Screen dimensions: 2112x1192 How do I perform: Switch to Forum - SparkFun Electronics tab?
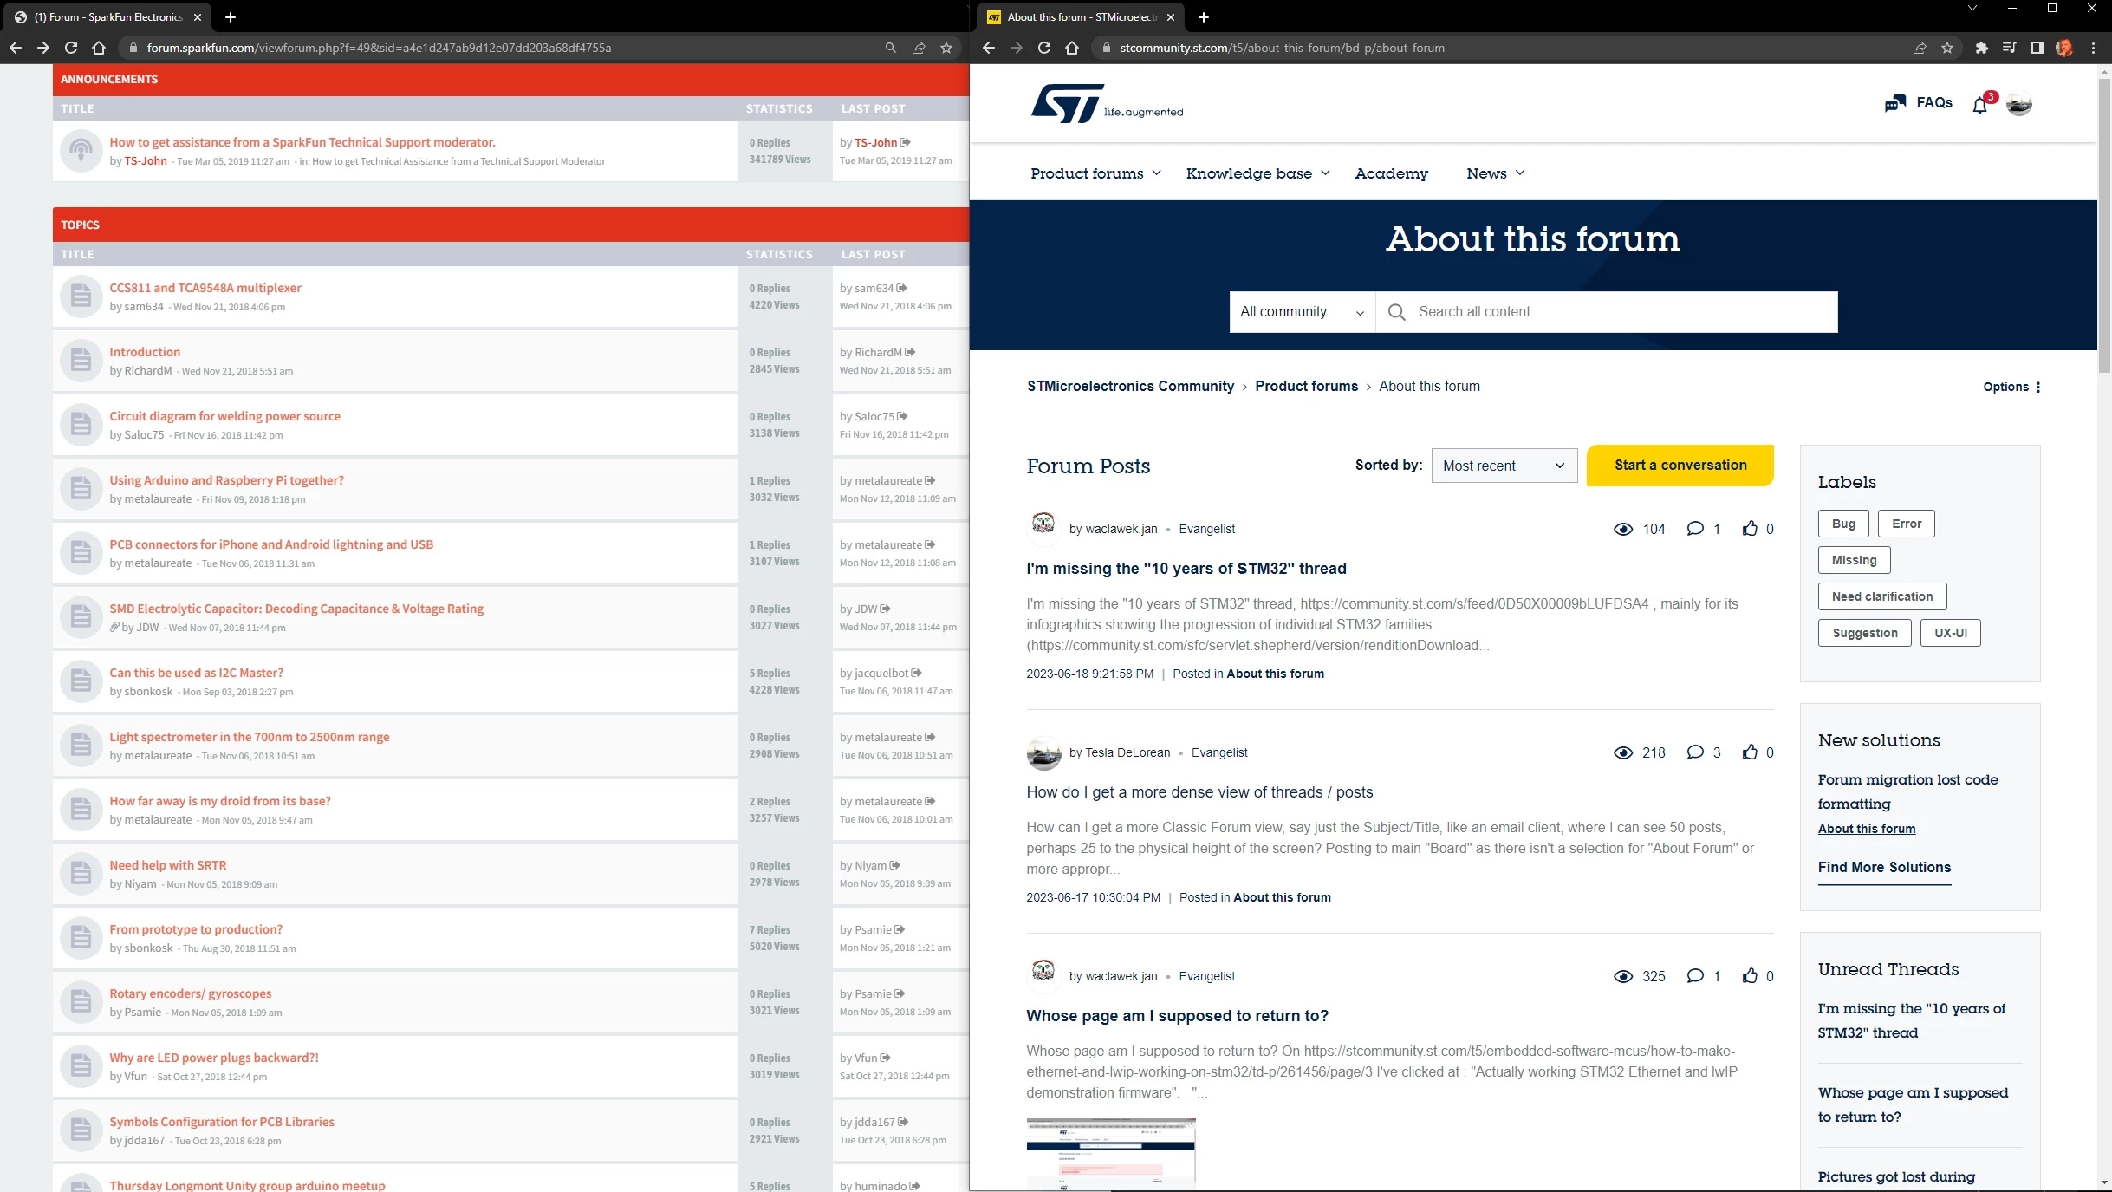click(x=108, y=16)
